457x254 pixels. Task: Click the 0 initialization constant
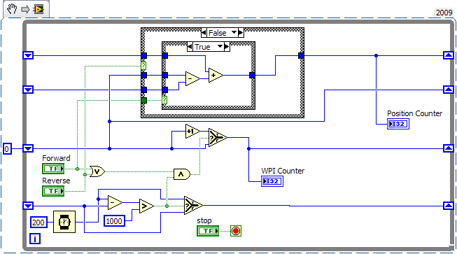tap(7, 149)
